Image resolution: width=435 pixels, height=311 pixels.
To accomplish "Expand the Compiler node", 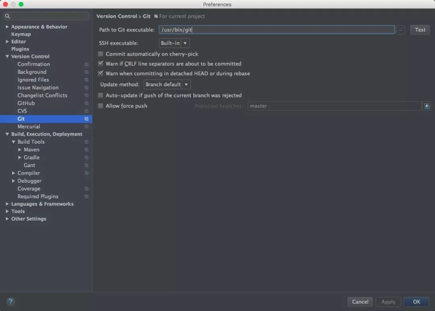I will [x=13, y=173].
